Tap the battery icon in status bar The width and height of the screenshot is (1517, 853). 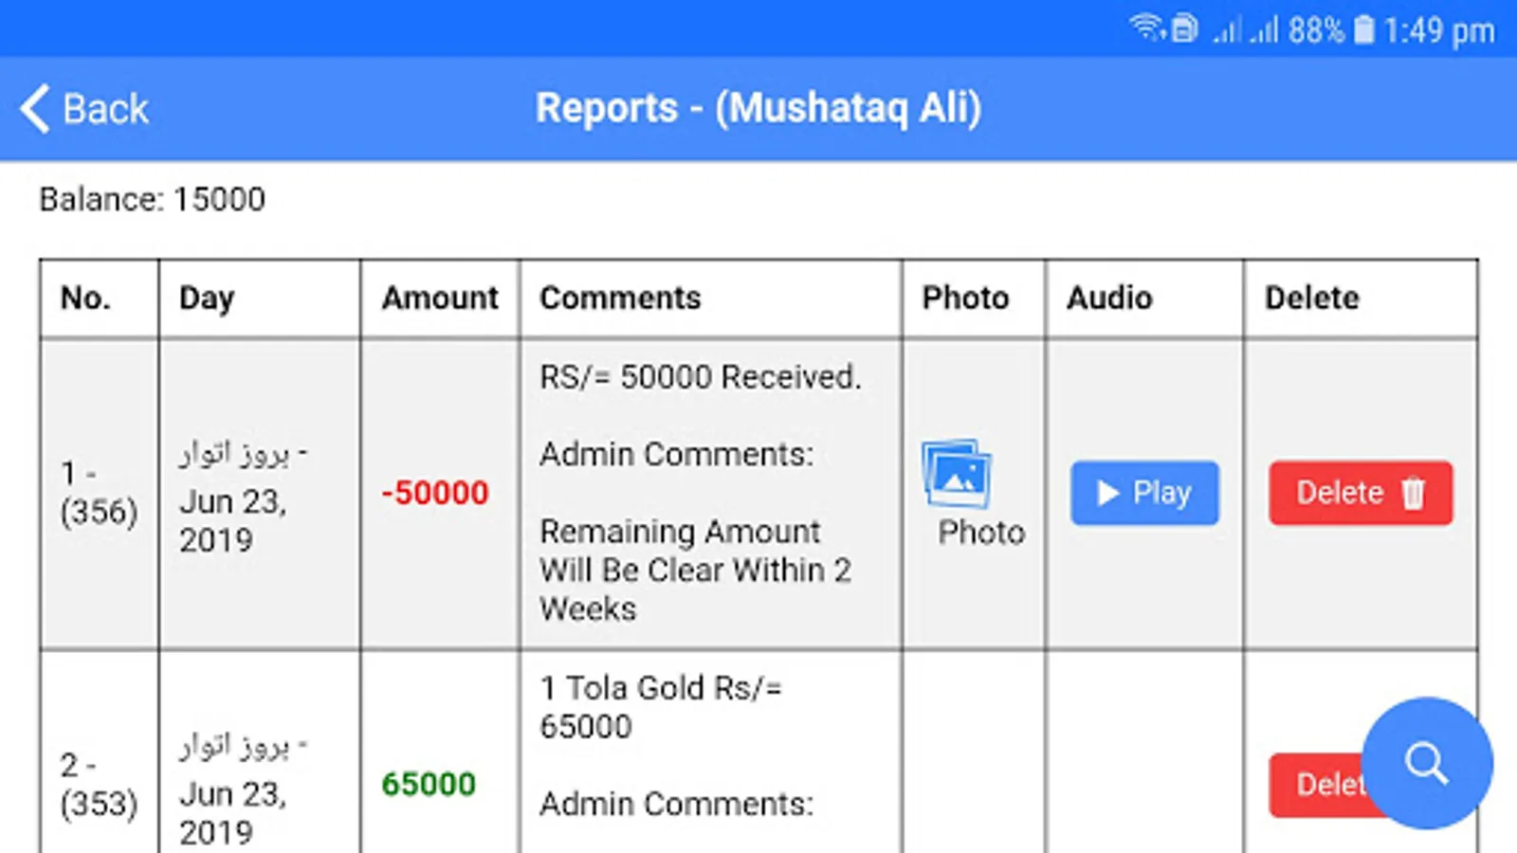click(x=1363, y=30)
